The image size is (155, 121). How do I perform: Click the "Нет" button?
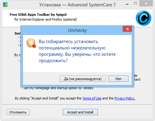click(x=118, y=79)
